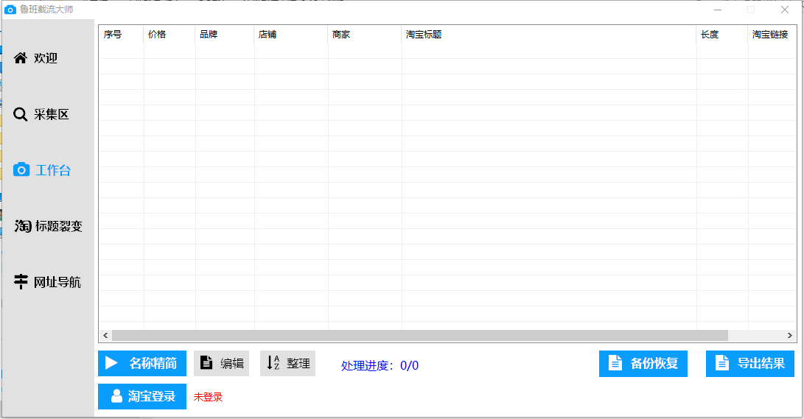
Task: Click the signpost icon beside 网址导航
Action: tap(21, 282)
